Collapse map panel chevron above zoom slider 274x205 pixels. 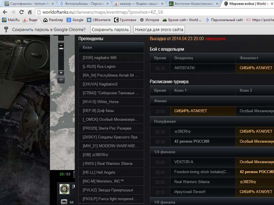click(x=61, y=38)
